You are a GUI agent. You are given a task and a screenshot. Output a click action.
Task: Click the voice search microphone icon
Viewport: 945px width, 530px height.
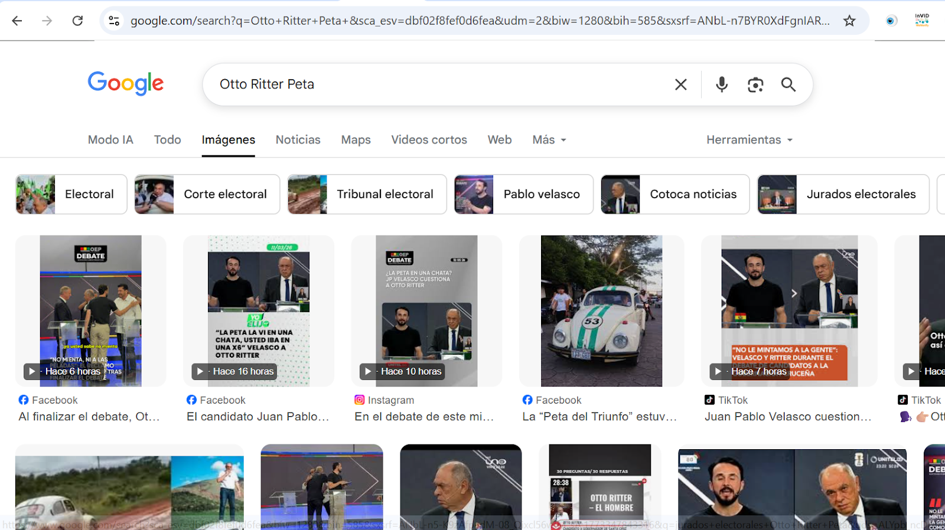[721, 84]
